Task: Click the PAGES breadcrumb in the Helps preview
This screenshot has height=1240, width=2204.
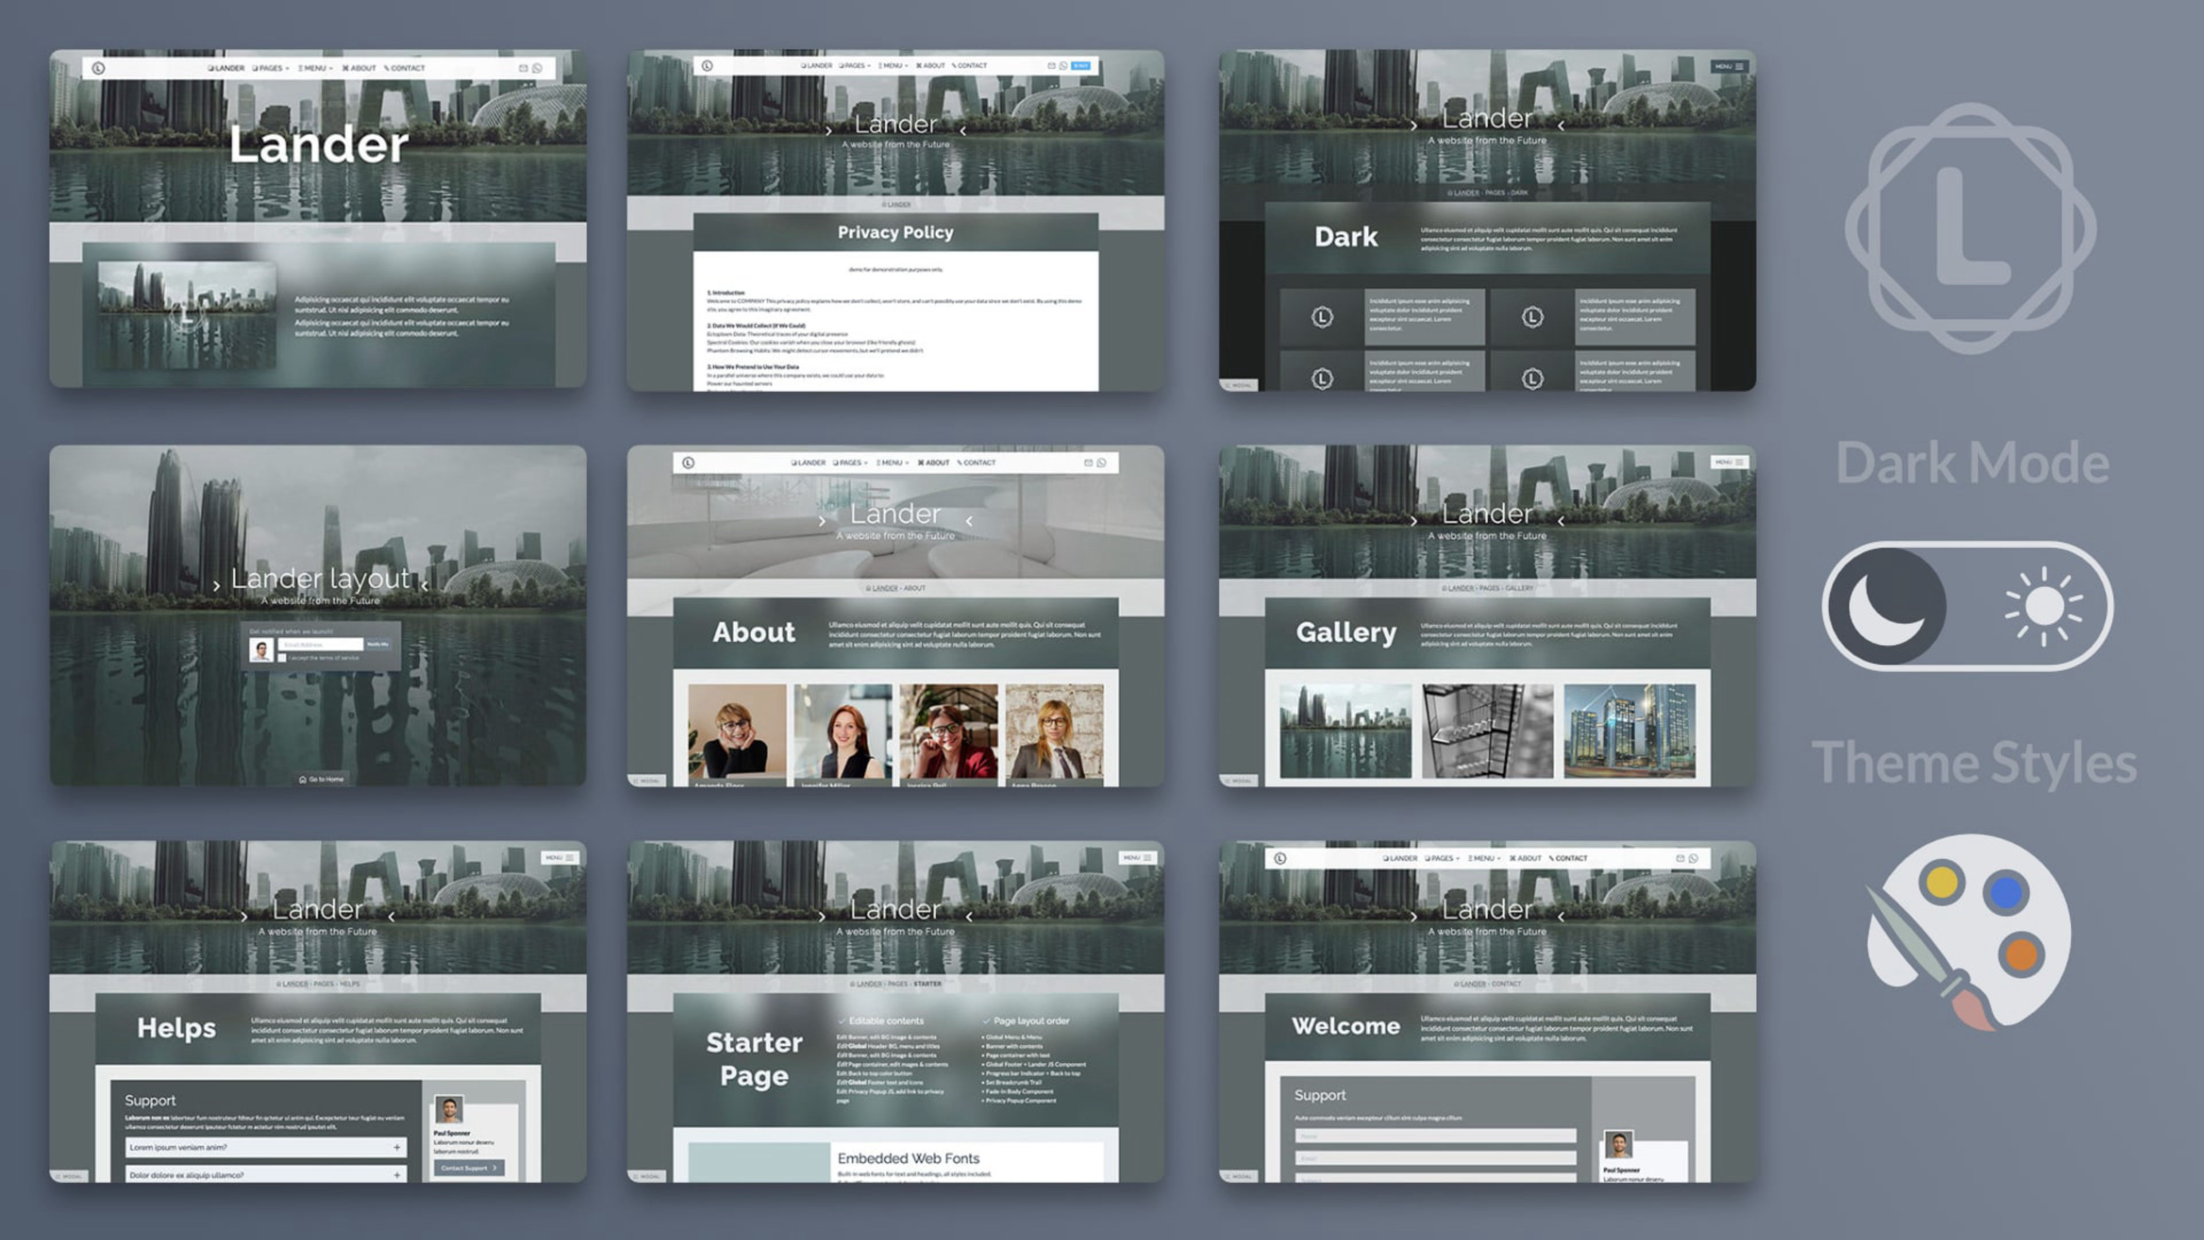Action: point(323,983)
